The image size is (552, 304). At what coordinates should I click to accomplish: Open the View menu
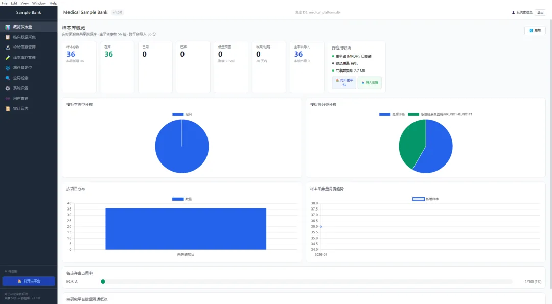coord(25,3)
